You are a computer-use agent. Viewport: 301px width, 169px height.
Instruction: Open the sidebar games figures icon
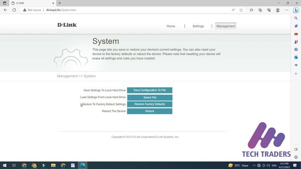(296, 42)
